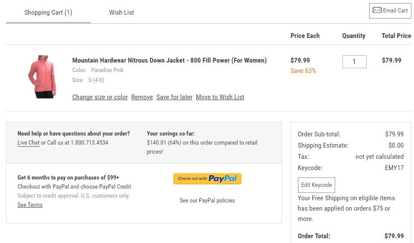Open the Mountain Hardwear Nitrous Down Jacket title
414x243 pixels.
click(169, 60)
